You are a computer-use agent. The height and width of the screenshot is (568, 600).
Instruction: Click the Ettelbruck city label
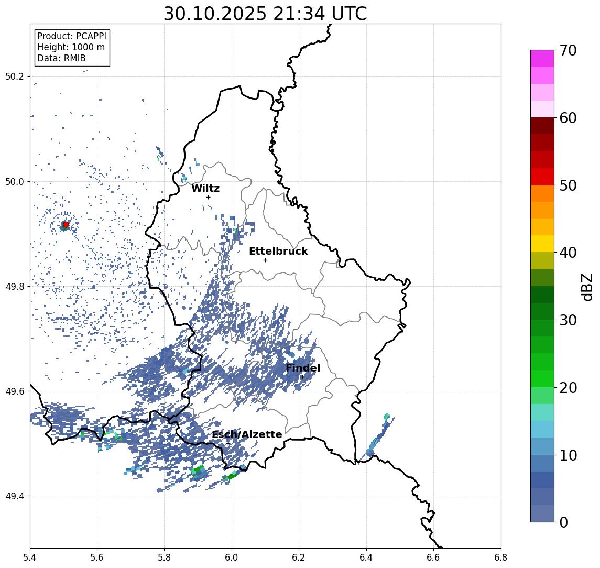278,251
